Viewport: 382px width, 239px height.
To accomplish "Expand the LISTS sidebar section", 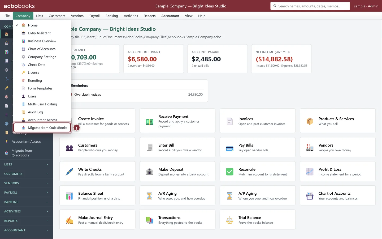I will pos(27,164).
